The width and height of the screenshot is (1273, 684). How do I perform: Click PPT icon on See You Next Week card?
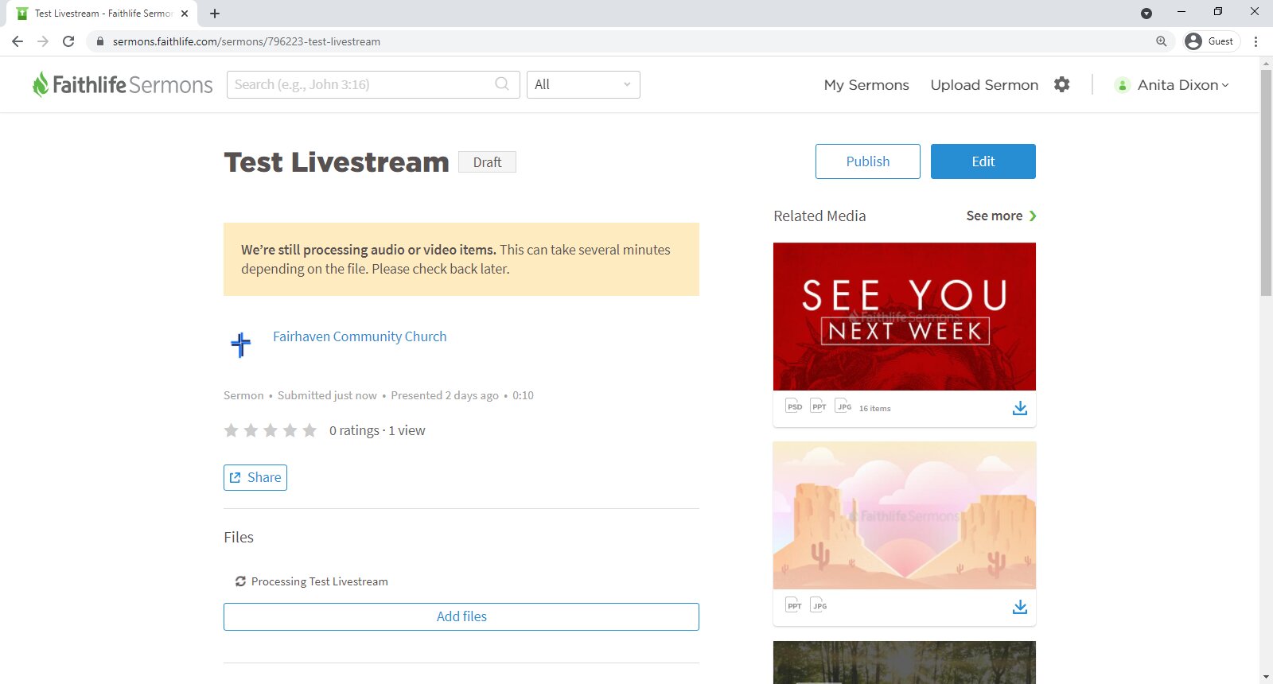819,406
